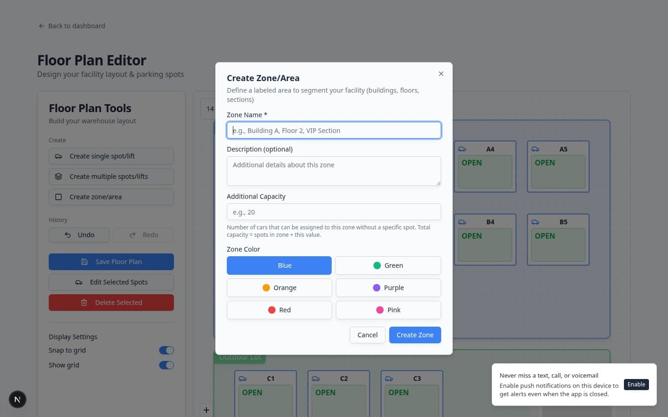Click the plus zoom icon on canvas
Screen dimensions: 668x417
pyautogui.click(x=206, y=410)
